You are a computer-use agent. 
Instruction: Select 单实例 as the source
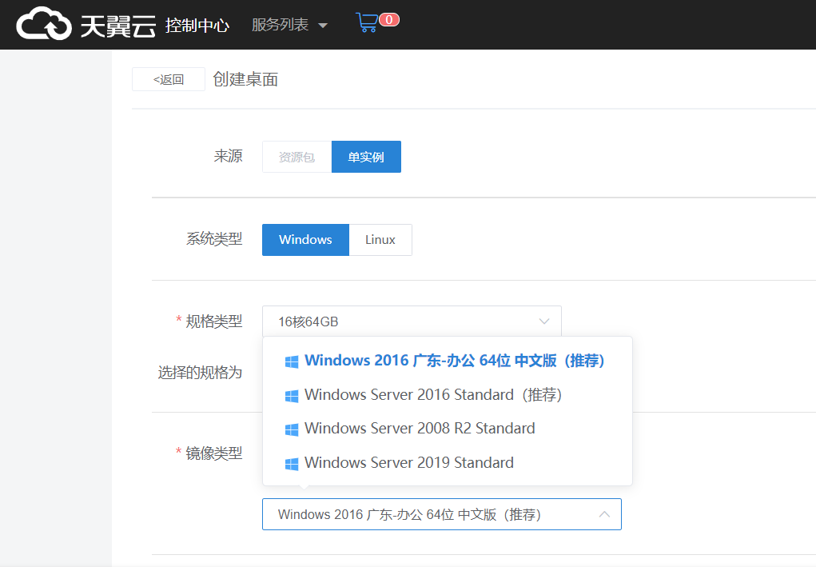366,157
